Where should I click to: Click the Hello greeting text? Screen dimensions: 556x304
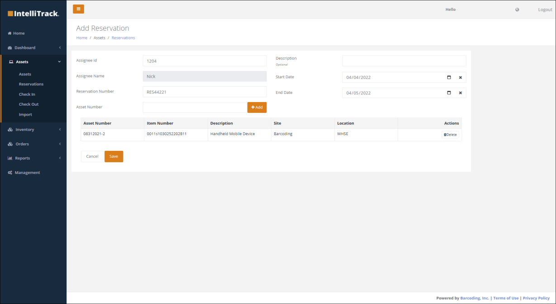point(451,9)
